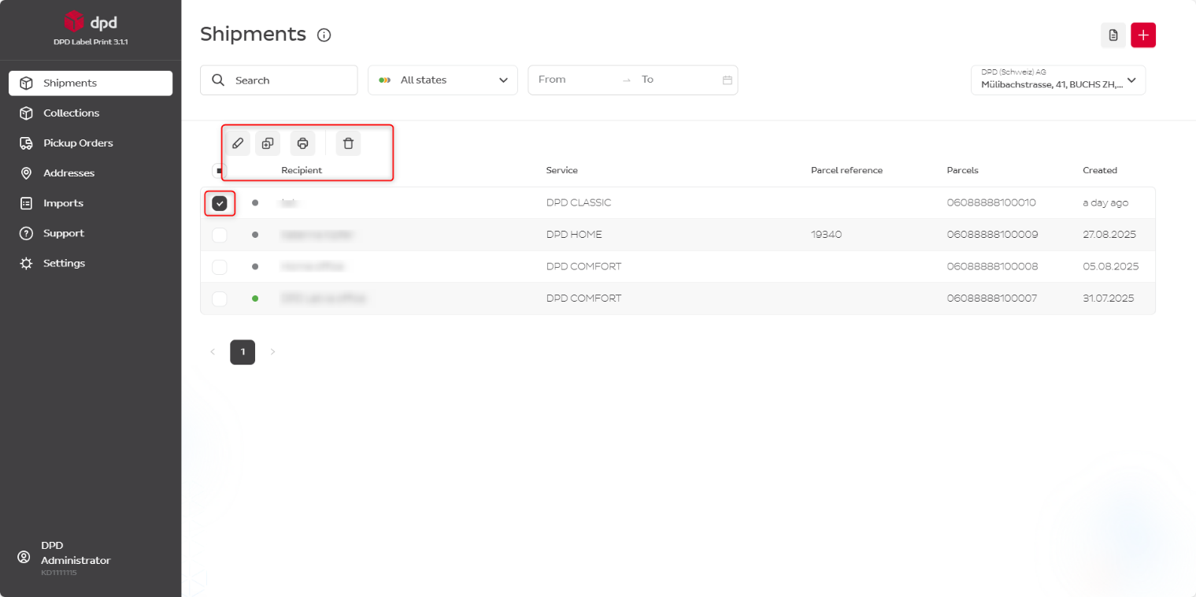This screenshot has width=1196, height=597.
Task: Click the edit pencil icon
Action: click(238, 143)
